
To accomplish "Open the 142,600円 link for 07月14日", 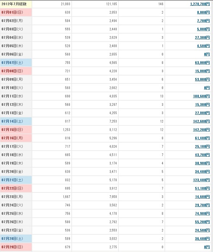I will pos(201,121).
